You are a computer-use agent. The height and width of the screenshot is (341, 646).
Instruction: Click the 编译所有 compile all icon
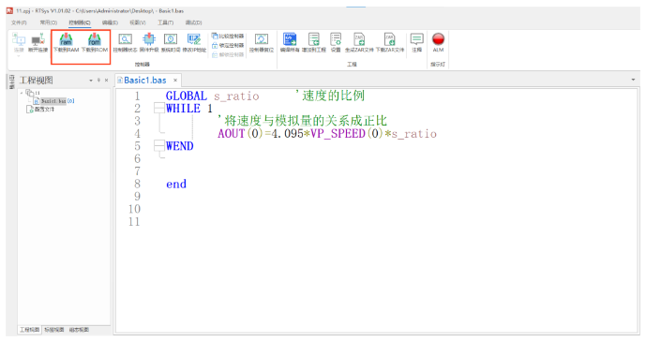point(290,43)
